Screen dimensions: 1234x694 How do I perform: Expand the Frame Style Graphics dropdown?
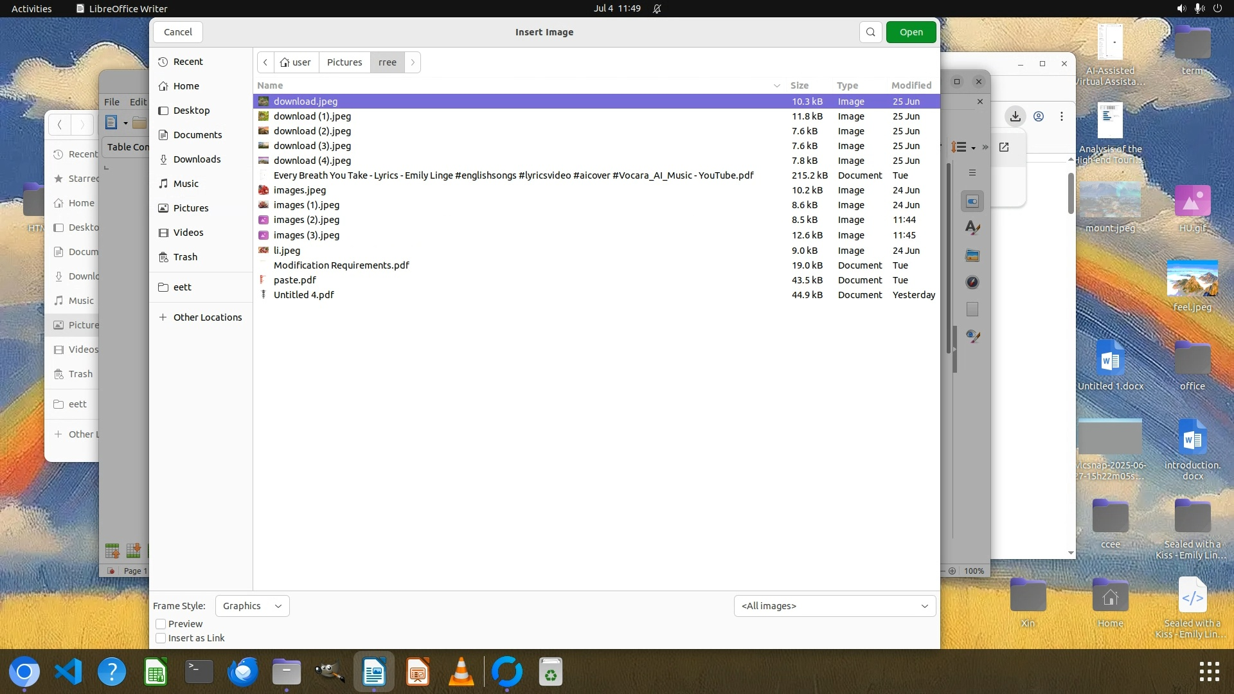point(252,606)
